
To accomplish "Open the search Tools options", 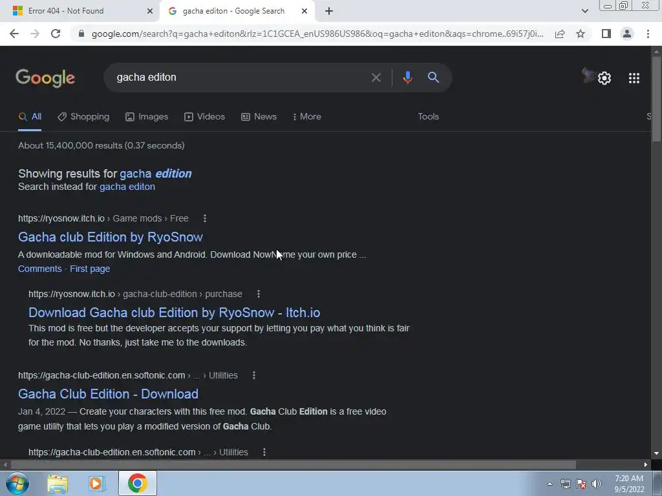I will coord(428,117).
